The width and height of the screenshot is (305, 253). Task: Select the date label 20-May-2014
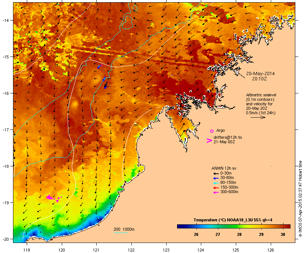pyautogui.click(x=260, y=74)
